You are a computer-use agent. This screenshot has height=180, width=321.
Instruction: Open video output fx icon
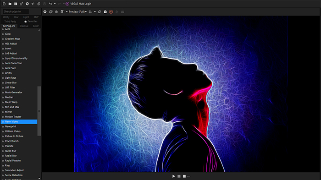(56, 11)
